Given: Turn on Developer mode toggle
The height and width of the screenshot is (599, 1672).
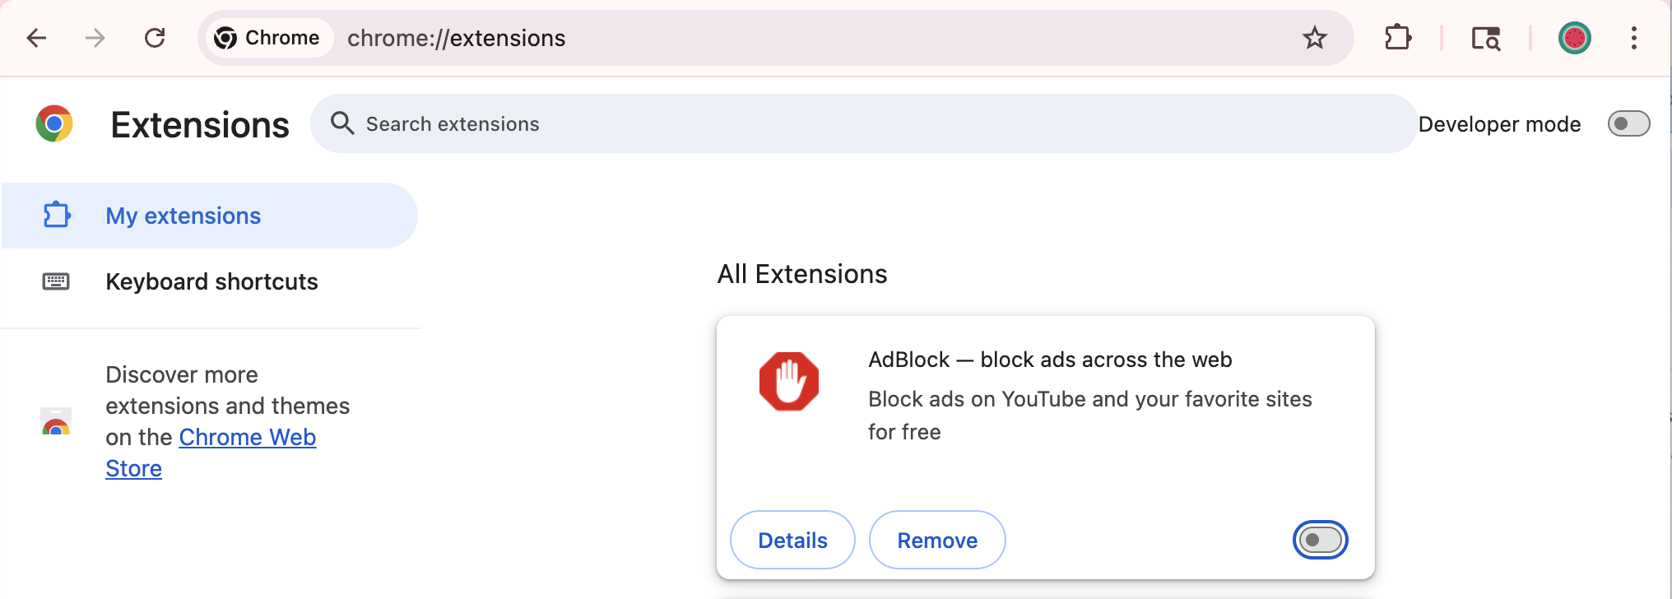Looking at the screenshot, I should (1628, 124).
